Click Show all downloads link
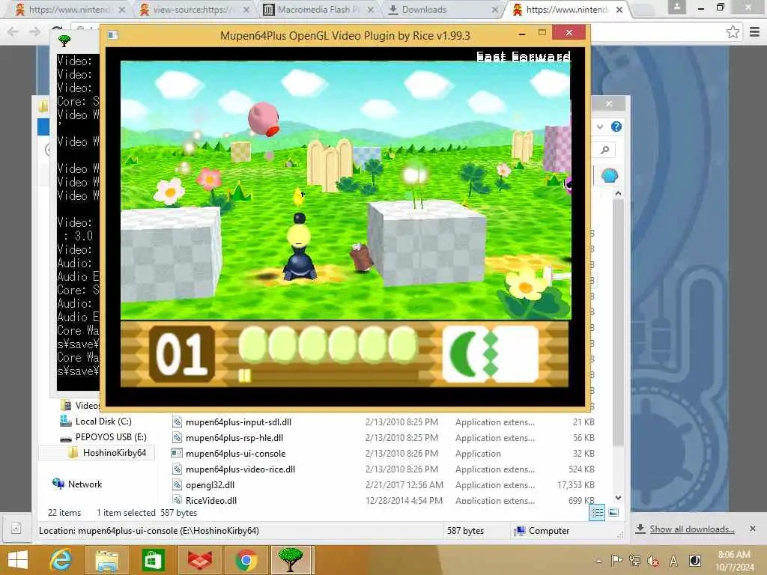The height and width of the screenshot is (575, 767). coord(691,529)
